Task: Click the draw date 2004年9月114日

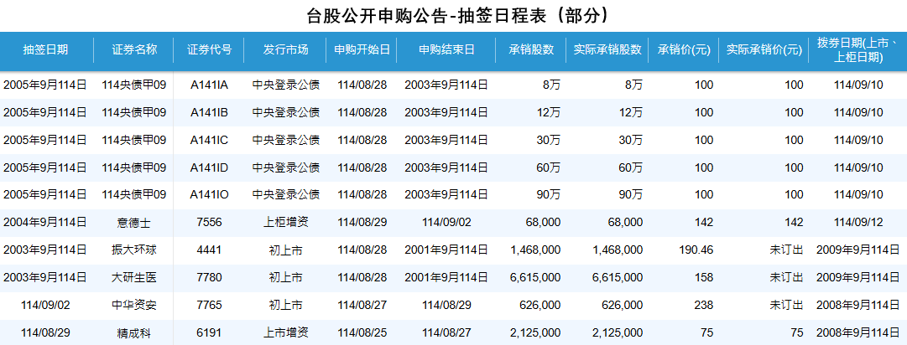Action: tap(45, 223)
